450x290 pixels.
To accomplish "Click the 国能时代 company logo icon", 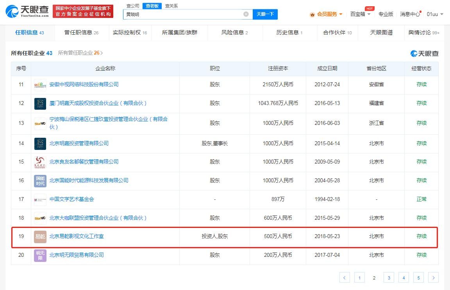I will coord(40,181).
